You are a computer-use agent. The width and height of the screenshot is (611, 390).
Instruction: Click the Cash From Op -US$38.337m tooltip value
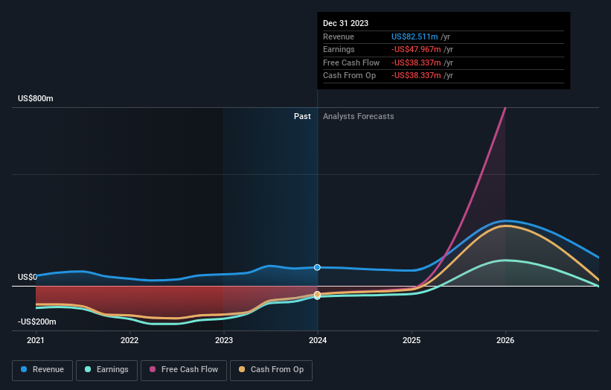[x=416, y=76]
